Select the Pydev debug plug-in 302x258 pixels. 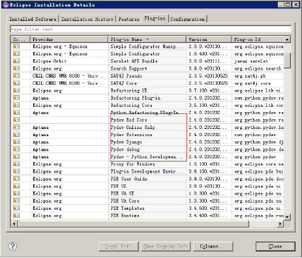125,149
